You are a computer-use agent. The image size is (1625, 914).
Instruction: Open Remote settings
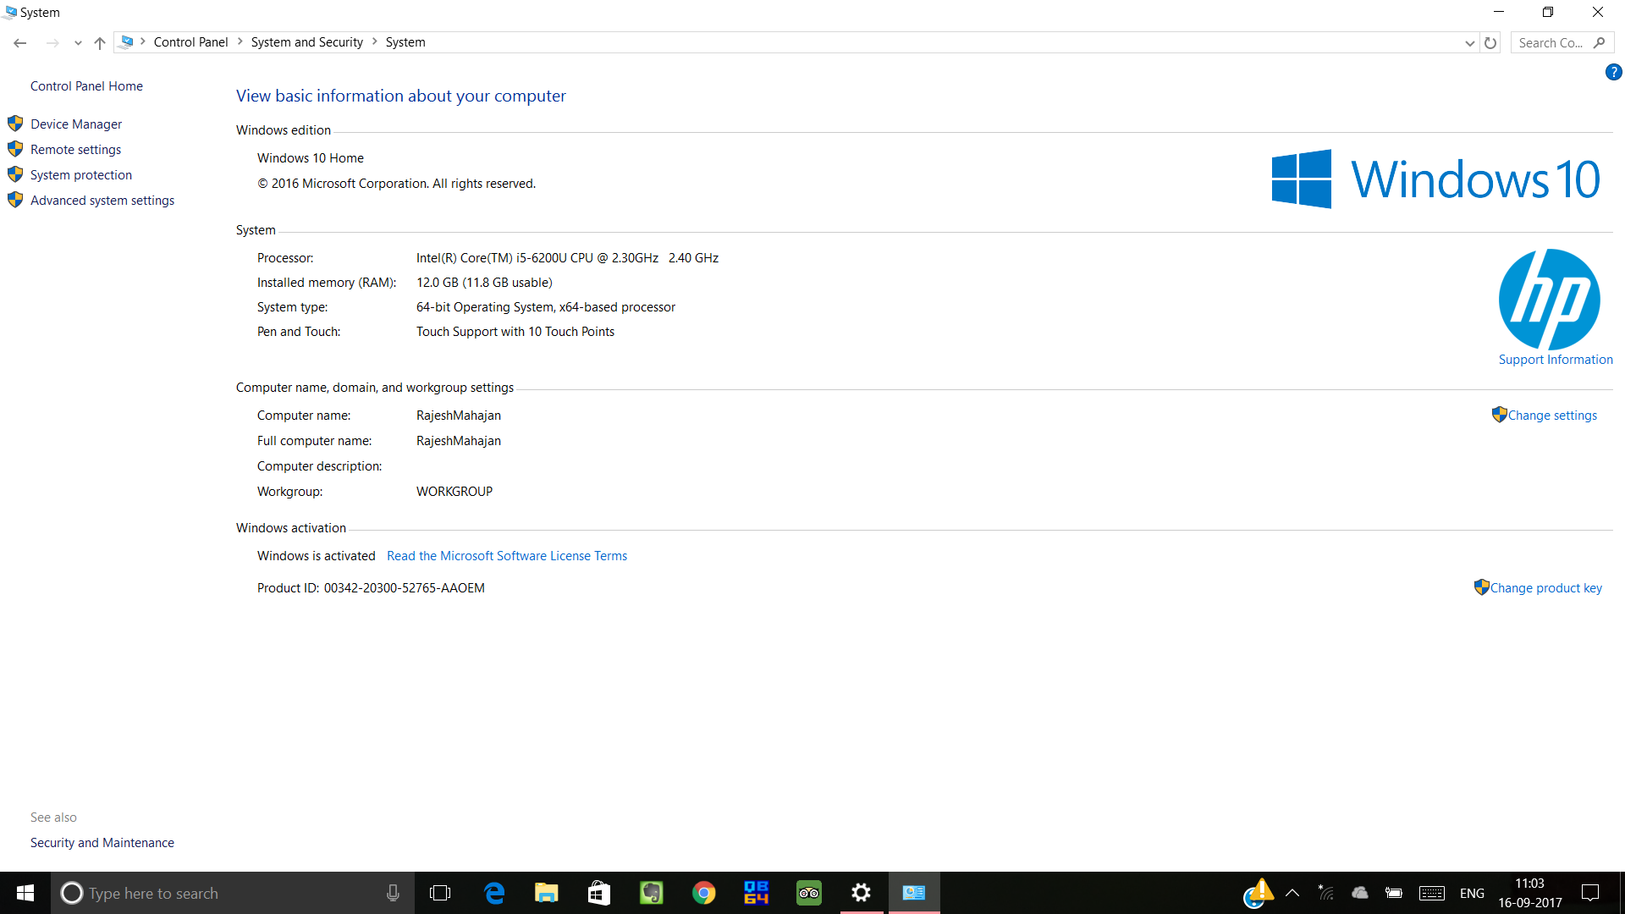(x=75, y=150)
